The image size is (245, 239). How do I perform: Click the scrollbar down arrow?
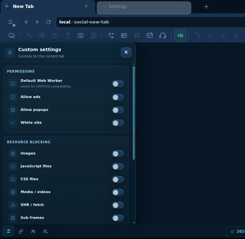(134, 222)
